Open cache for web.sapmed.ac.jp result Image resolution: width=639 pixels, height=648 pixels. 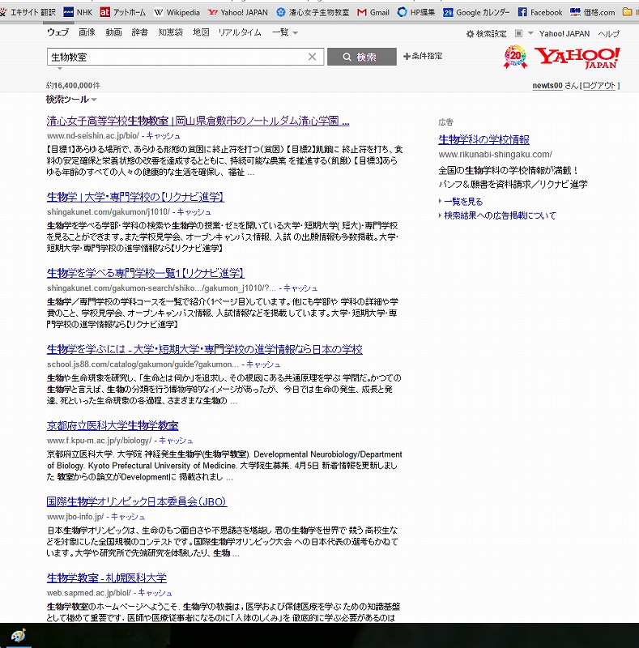[x=155, y=593]
